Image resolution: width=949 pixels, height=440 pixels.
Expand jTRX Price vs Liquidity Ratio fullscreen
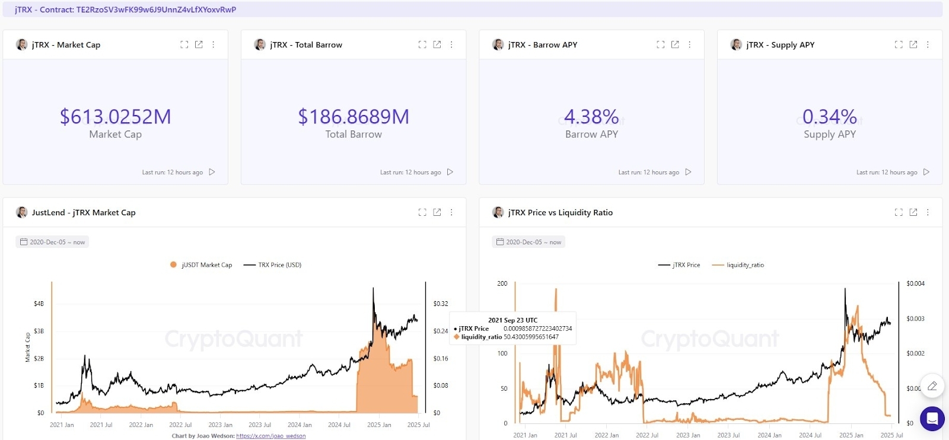coord(899,212)
